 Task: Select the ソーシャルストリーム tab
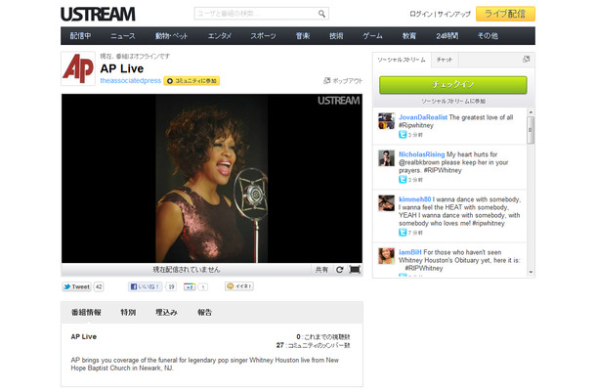tap(402, 60)
